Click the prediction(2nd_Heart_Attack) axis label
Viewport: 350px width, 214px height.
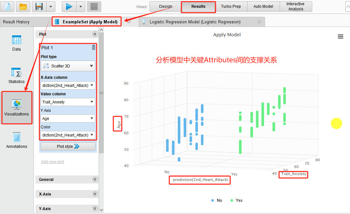tap(200, 180)
